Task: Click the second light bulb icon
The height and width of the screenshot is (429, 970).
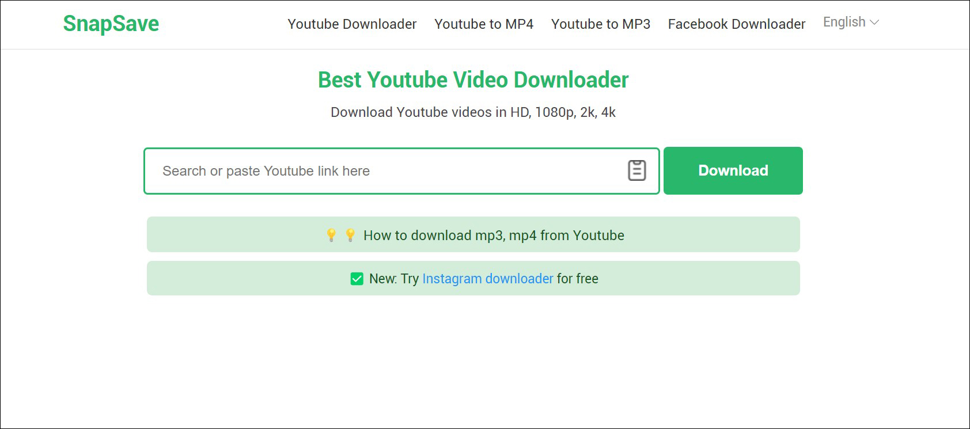Action: 350,235
